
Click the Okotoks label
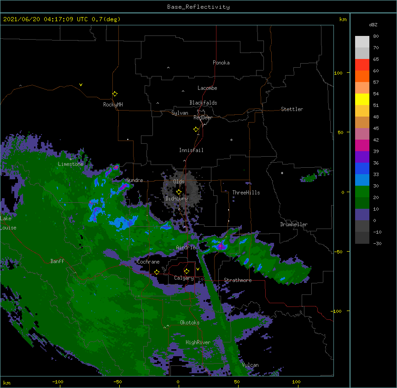click(190, 323)
